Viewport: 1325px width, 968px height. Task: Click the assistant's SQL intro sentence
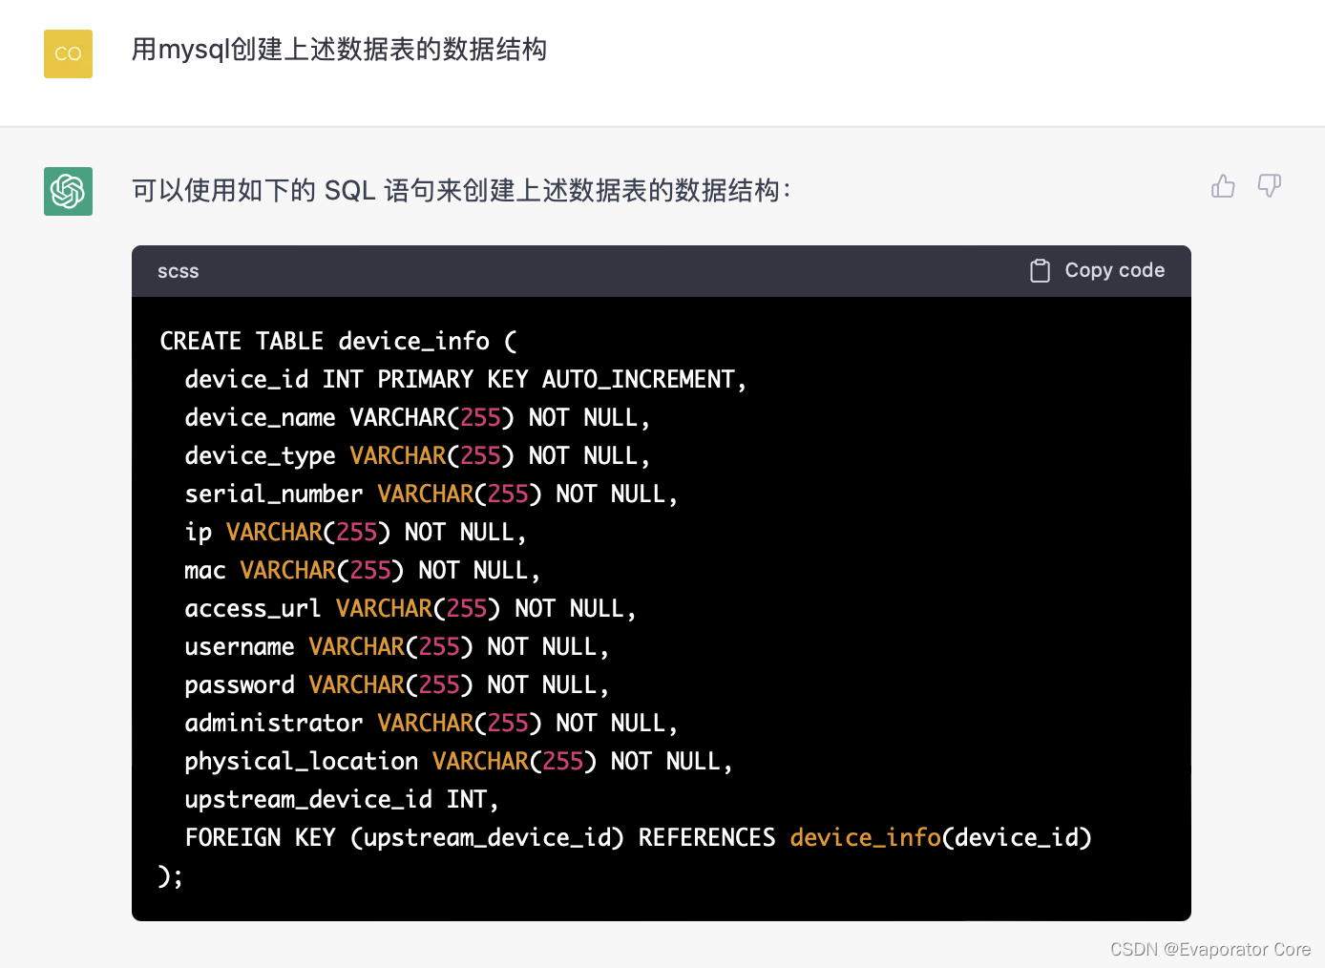[461, 191]
